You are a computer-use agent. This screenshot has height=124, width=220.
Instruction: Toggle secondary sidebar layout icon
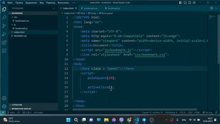pos(189,2)
